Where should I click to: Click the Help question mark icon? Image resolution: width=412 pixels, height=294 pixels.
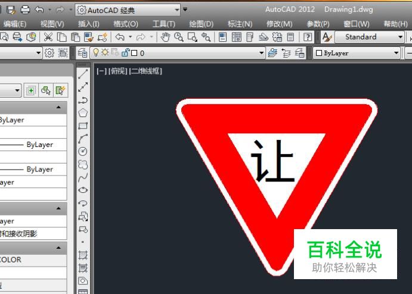(308, 37)
